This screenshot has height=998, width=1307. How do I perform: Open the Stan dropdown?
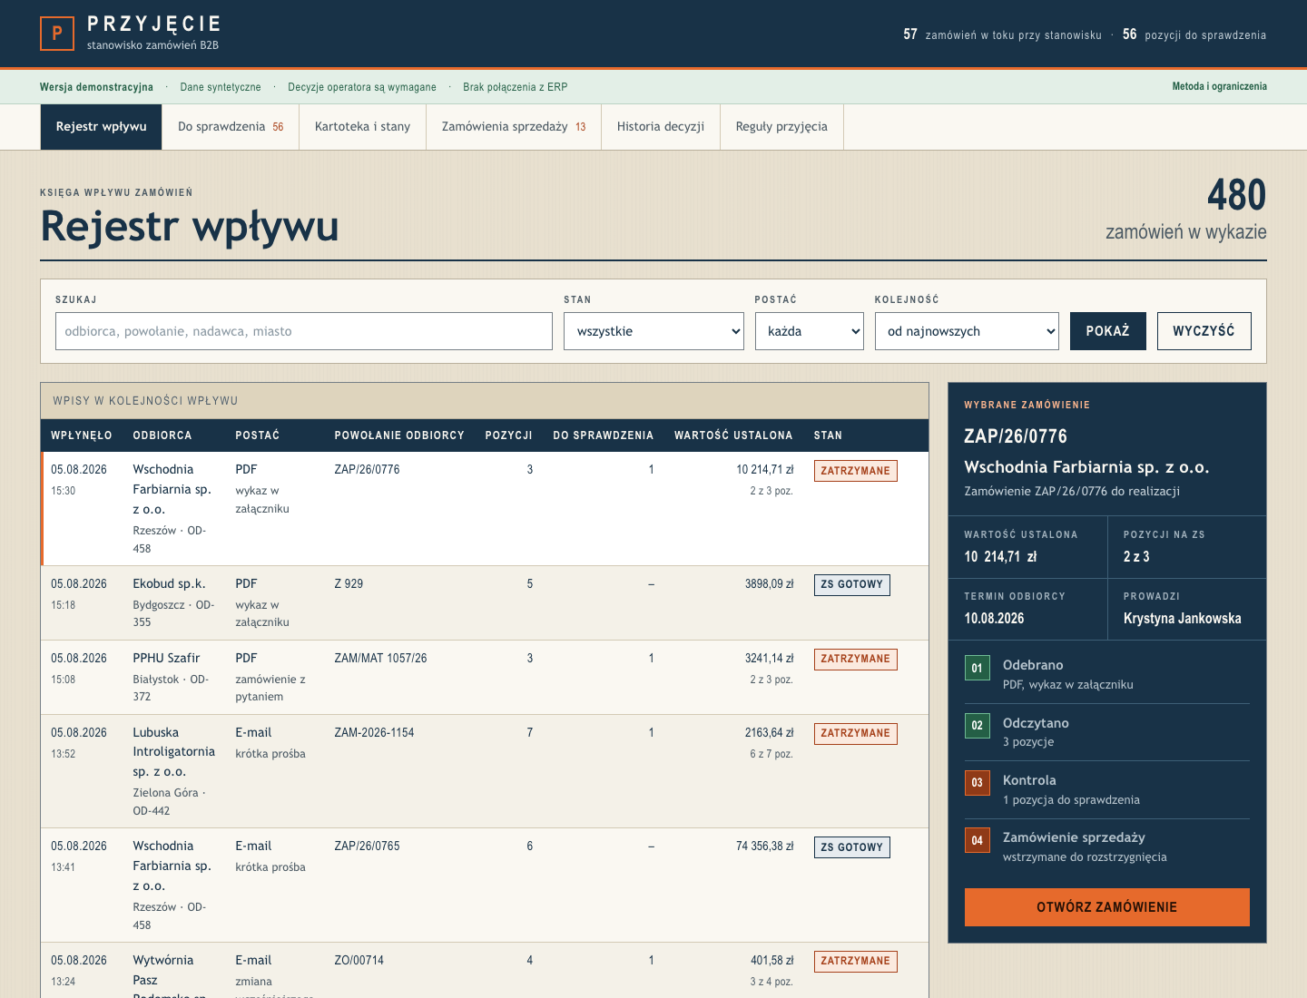click(653, 331)
